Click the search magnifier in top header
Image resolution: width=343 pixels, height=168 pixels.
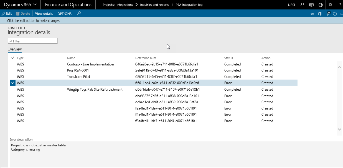pyautogui.click(x=302, y=5)
